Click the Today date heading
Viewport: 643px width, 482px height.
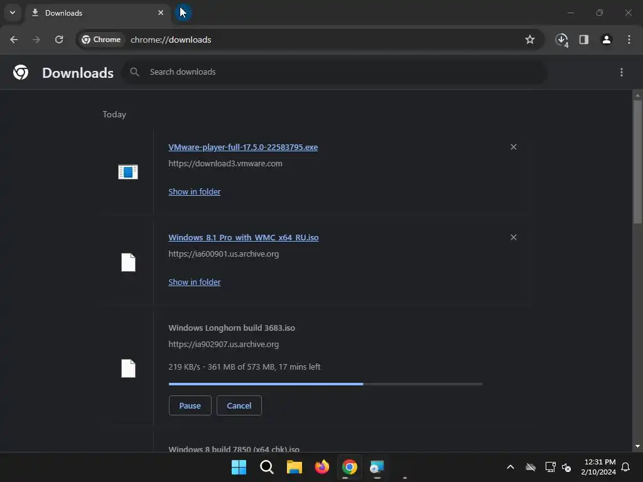pyautogui.click(x=114, y=115)
